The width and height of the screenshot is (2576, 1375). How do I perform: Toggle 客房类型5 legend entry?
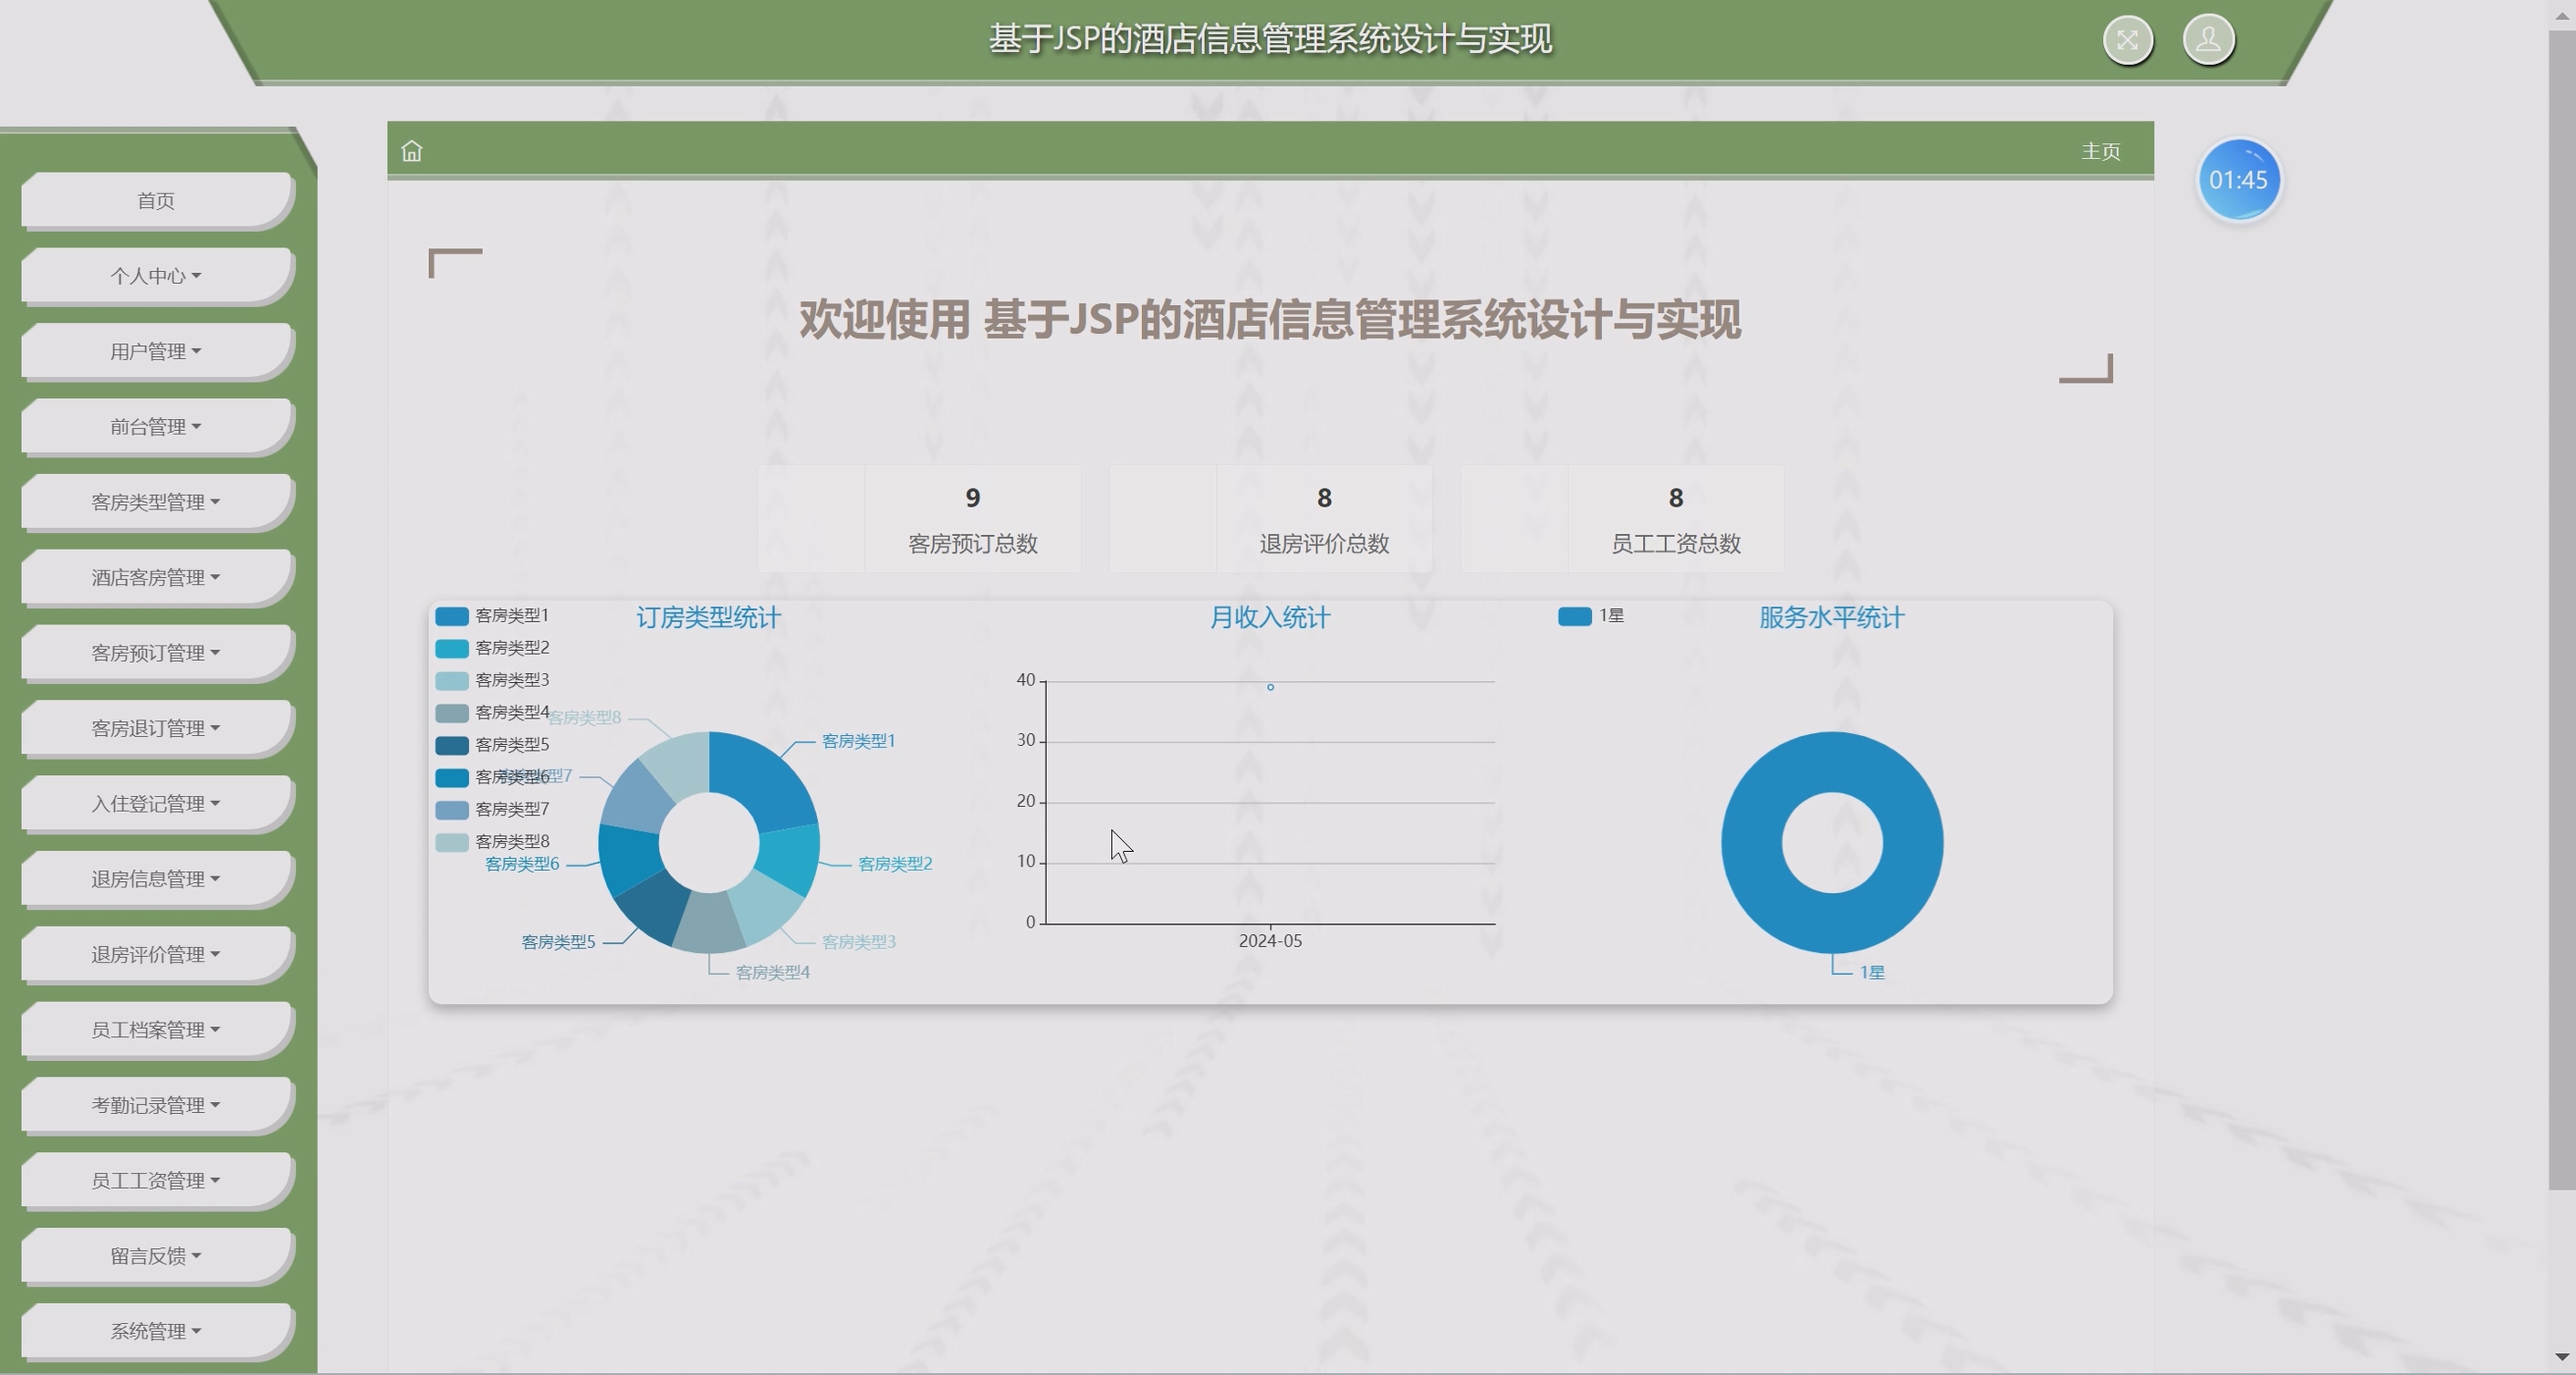tap(492, 745)
